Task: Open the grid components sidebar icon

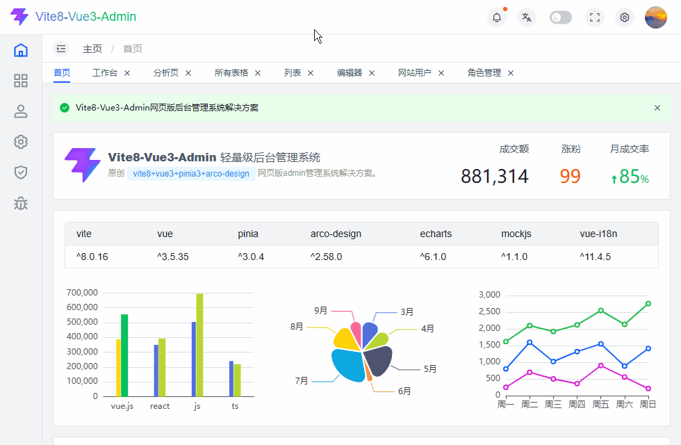Action: pos(21,81)
